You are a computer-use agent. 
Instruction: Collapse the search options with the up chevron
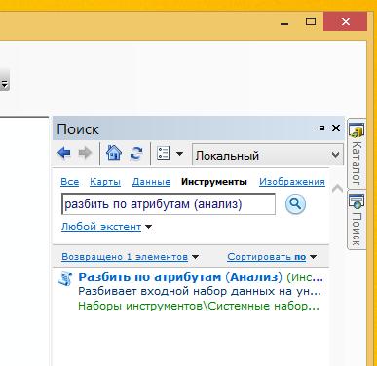click(x=338, y=188)
